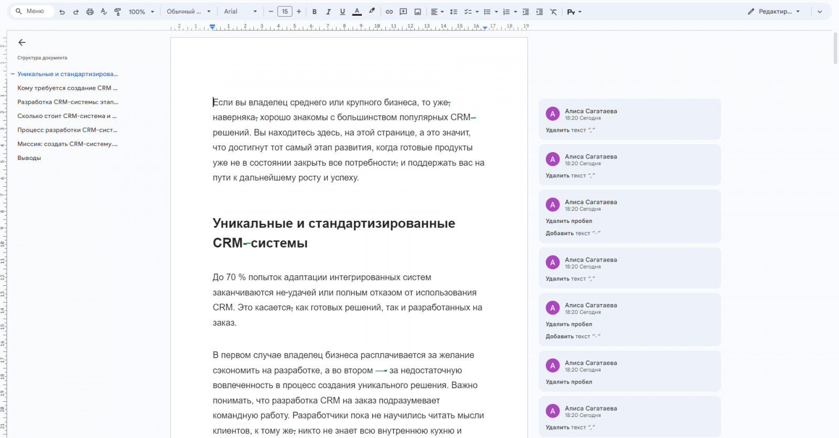Go to outline heading 'Кому требуется создание CRM'
The image size is (839, 438).
click(x=67, y=88)
